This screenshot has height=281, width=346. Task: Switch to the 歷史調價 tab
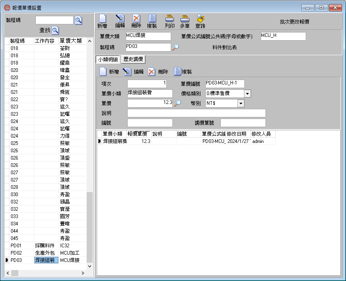pyautogui.click(x=133, y=59)
